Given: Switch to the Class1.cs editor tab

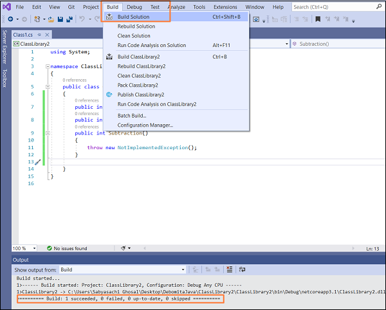Looking at the screenshot, I should pos(23,34).
